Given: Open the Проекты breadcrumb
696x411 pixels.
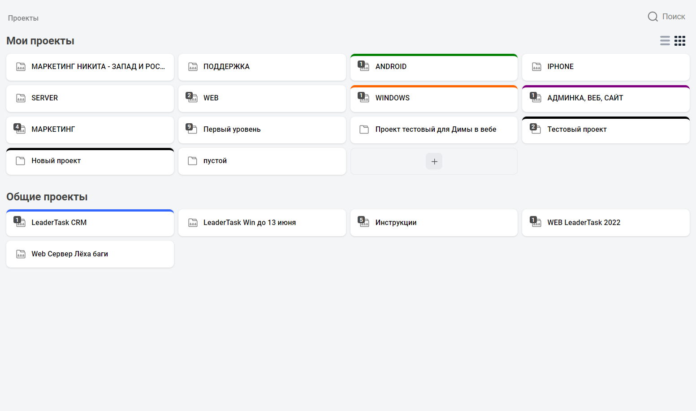Looking at the screenshot, I should pos(23,18).
